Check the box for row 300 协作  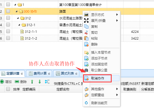click(x=8, y=11)
